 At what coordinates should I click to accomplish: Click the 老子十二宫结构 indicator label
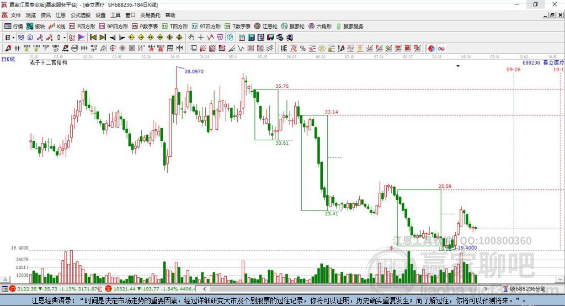(x=49, y=62)
